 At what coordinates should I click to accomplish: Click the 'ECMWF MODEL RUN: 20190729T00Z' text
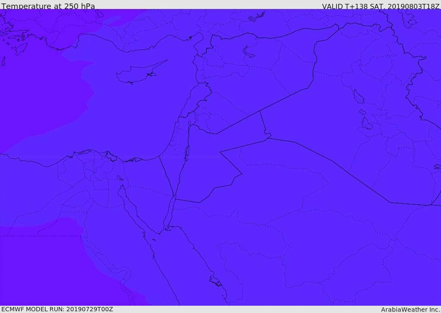click(x=57, y=309)
